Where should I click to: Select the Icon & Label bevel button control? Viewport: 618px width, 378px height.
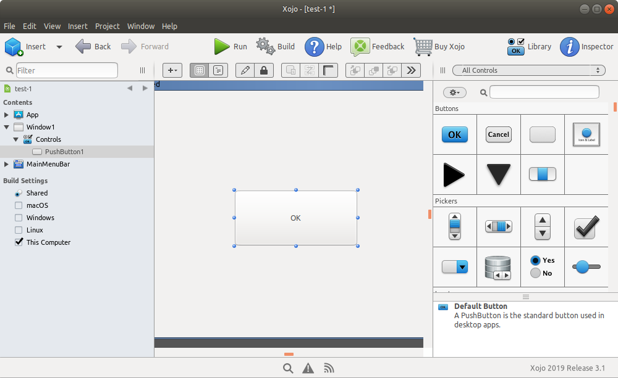pyautogui.click(x=586, y=134)
